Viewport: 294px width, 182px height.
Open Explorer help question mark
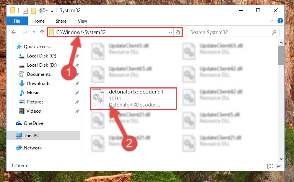(x=280, y=21)
